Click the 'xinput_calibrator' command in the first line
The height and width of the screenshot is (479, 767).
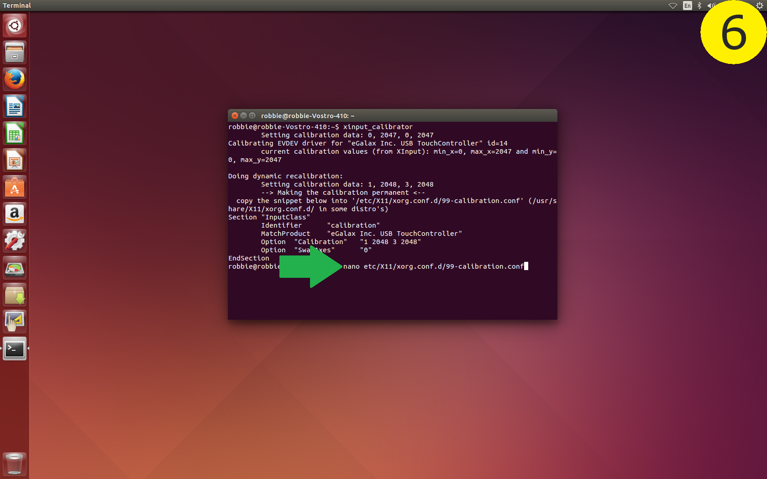tap(378, 127)
